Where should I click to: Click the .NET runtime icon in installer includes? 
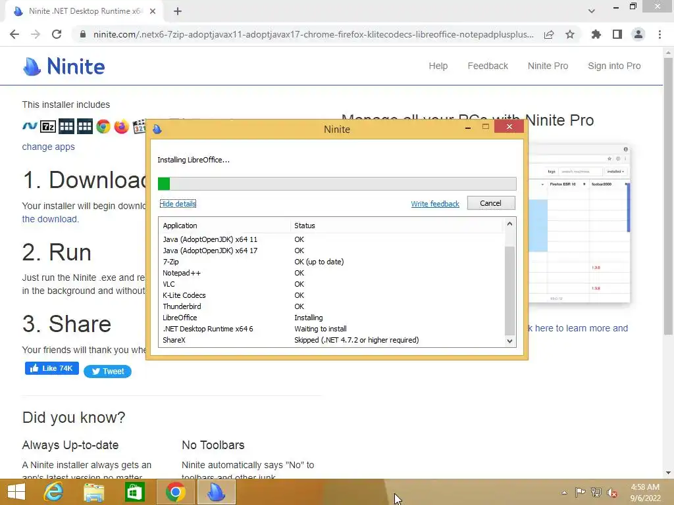coord(30,126)
